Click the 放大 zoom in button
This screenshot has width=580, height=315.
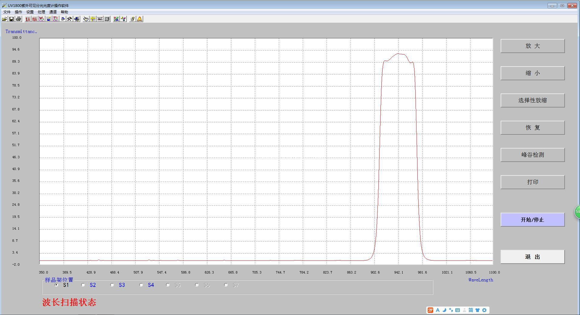click(532, 46)
